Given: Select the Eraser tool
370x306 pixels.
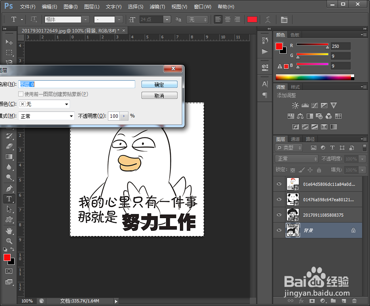Looking at the screenshot, I should click(9, 146).
